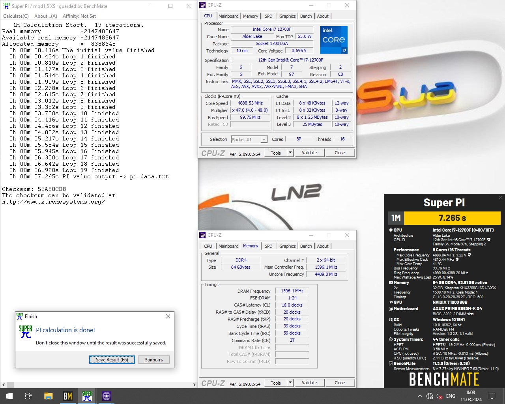Click the Checksum: 53A50CD8 line
The height and width of the screenshot is (404, 505).
point(34,189)
